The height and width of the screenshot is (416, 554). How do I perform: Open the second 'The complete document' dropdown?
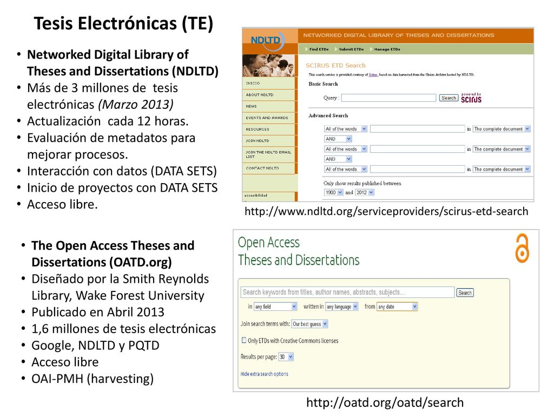[x=502, y=149]
